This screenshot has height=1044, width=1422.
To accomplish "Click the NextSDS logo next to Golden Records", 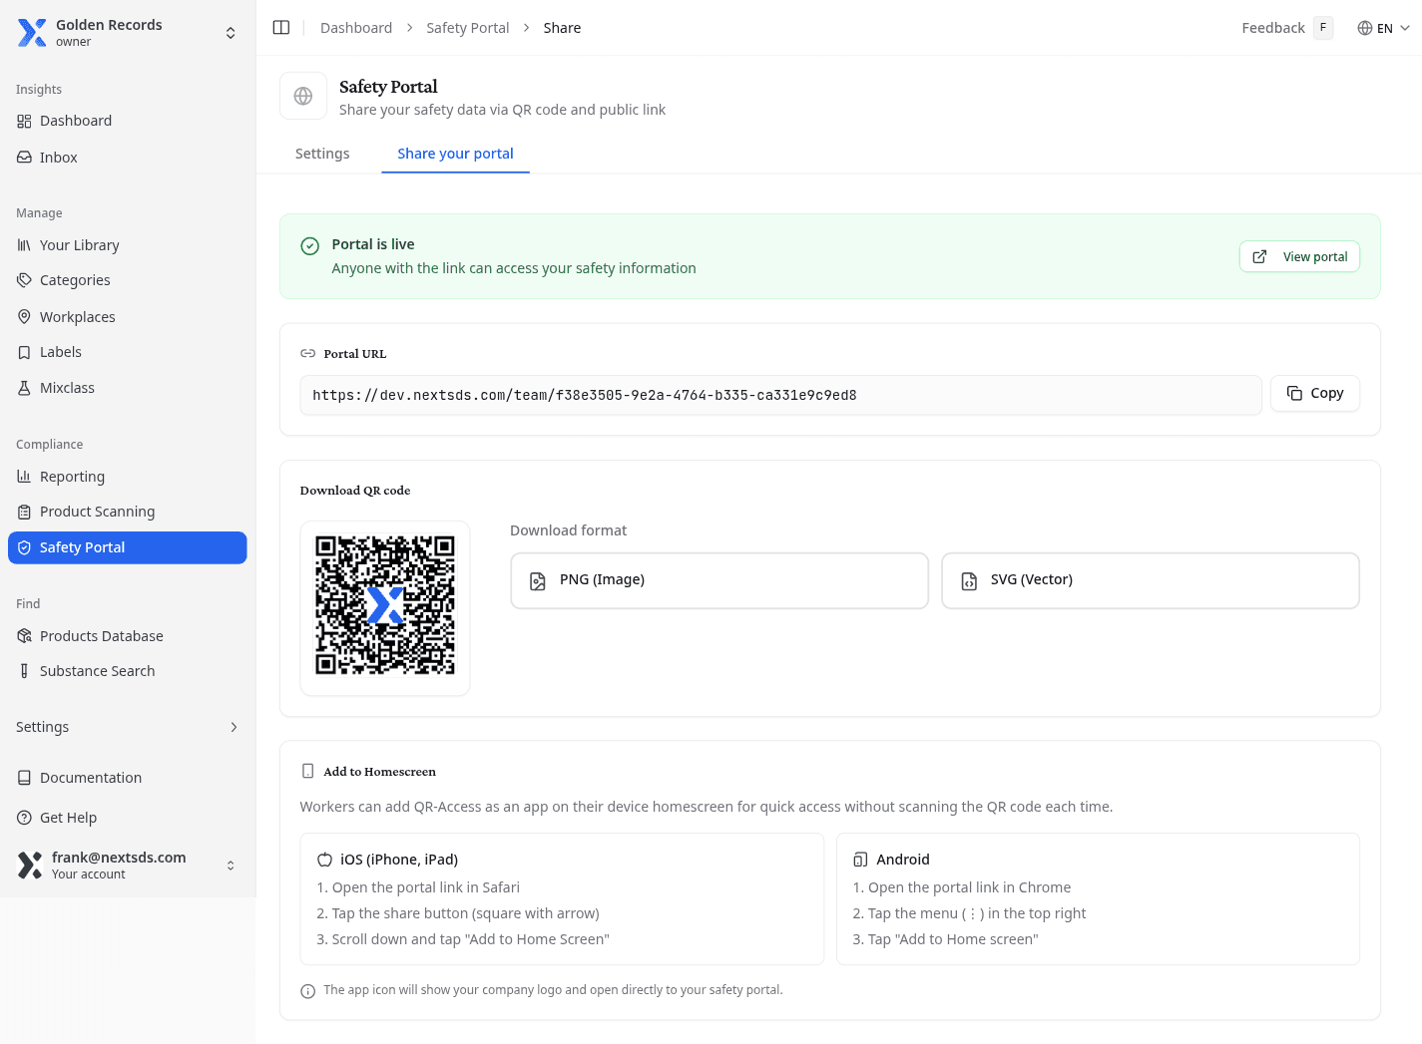I will coord(32,33).
